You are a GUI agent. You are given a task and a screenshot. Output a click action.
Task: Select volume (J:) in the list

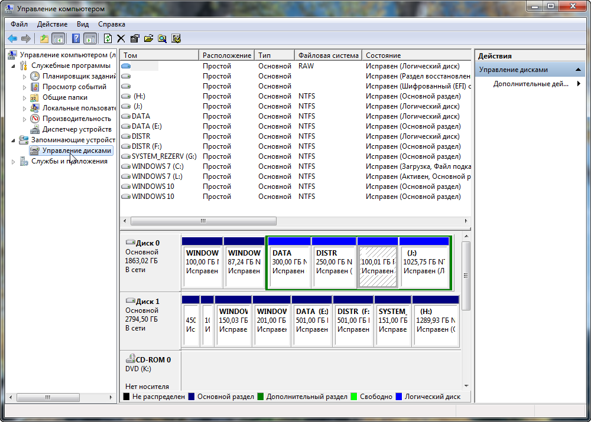138,106
